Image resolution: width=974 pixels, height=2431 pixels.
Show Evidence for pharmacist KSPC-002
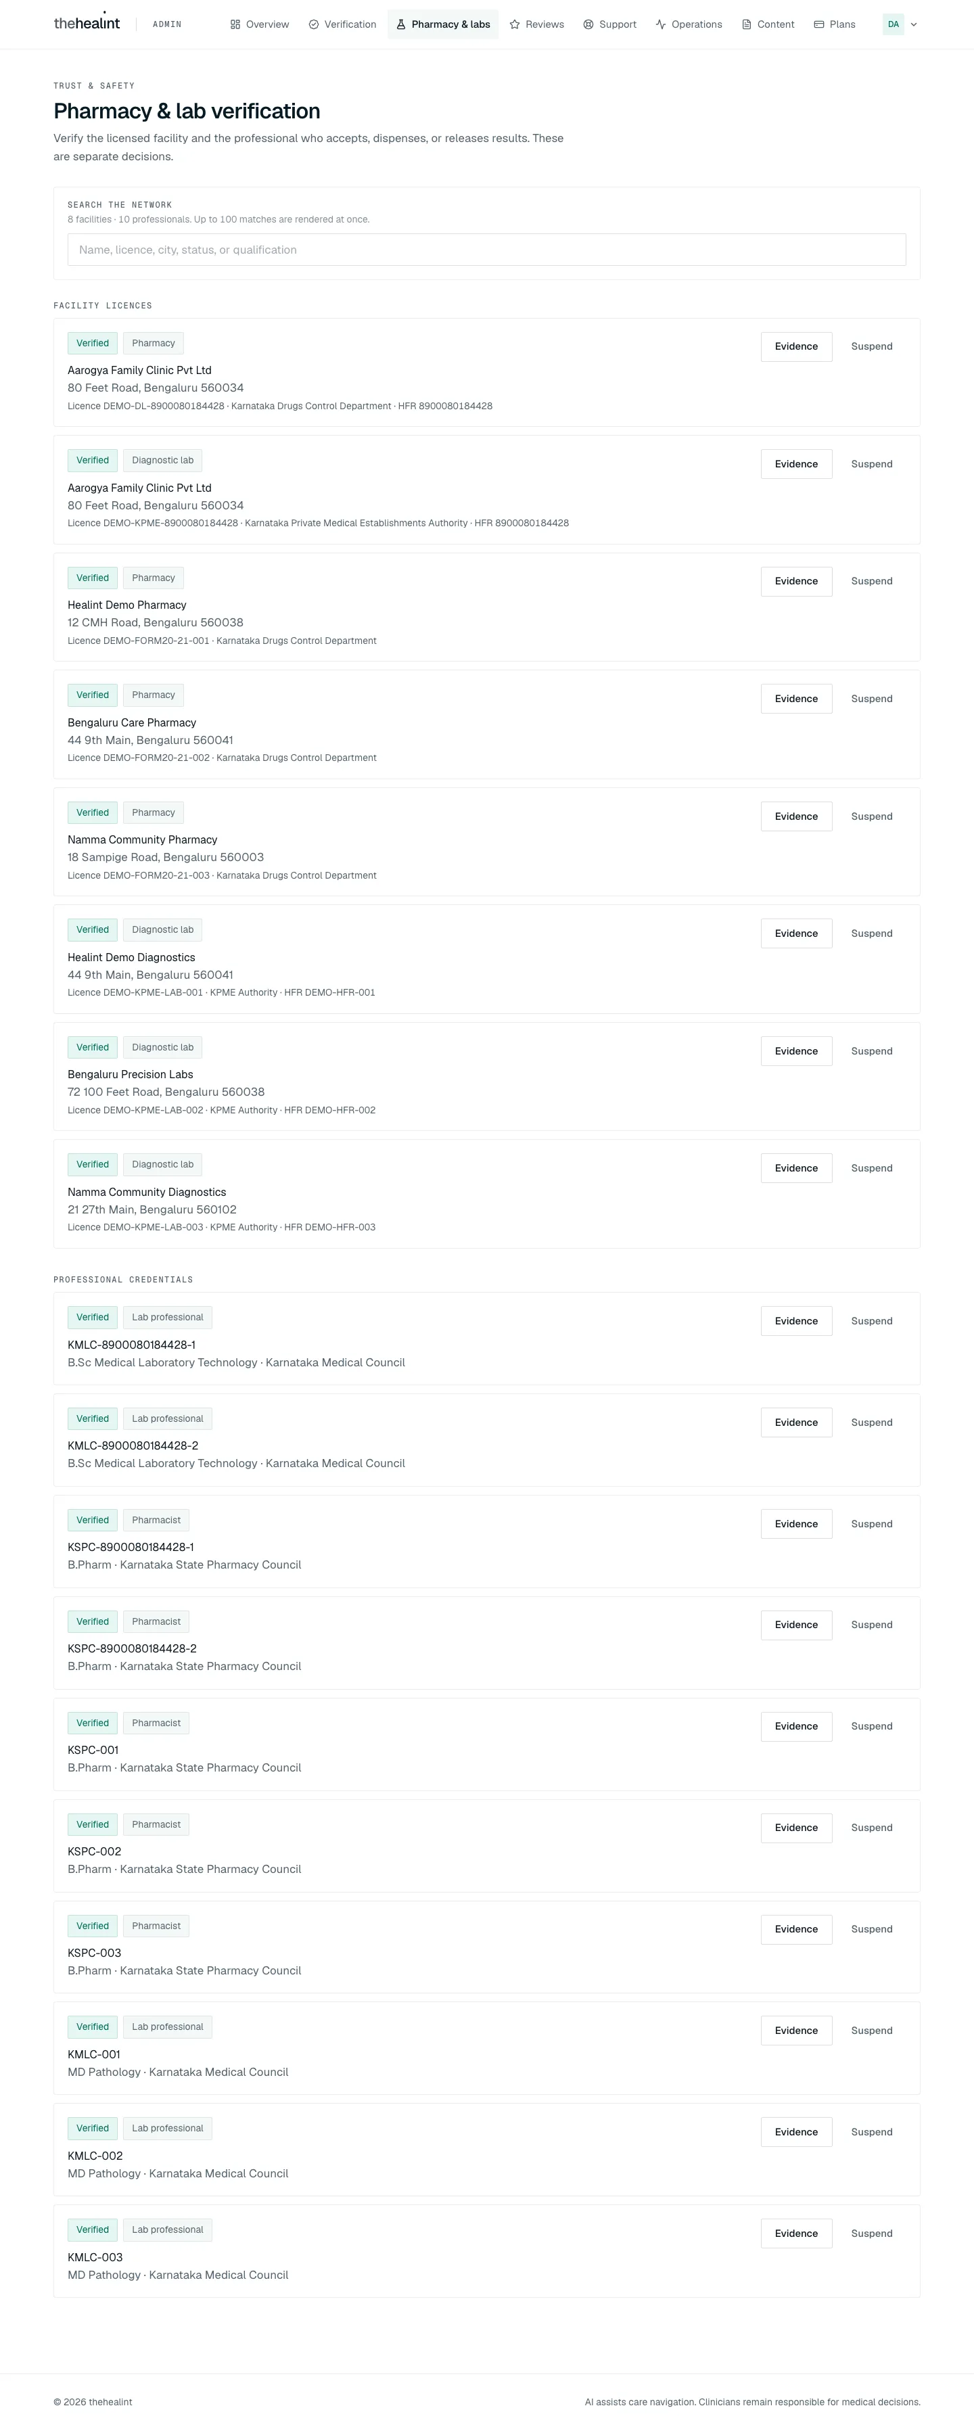click(x=797, y=1828)
